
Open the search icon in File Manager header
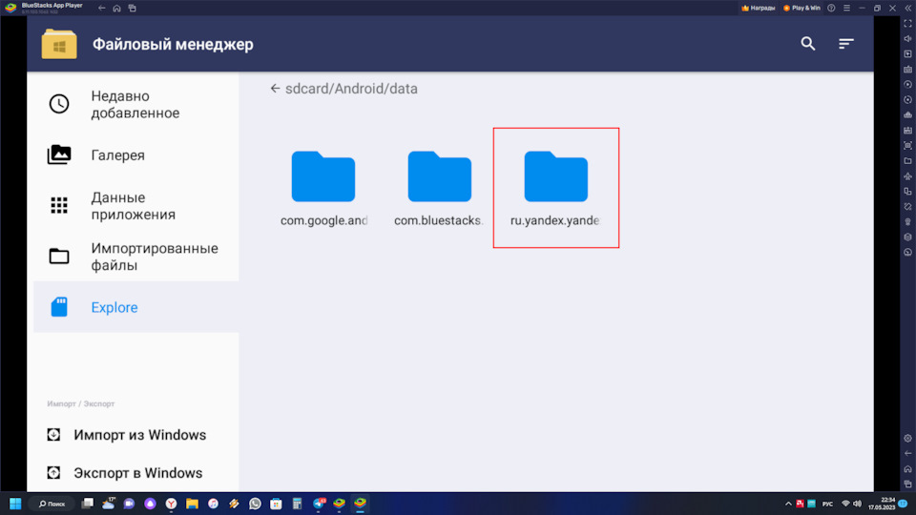(x=808, y=43)
